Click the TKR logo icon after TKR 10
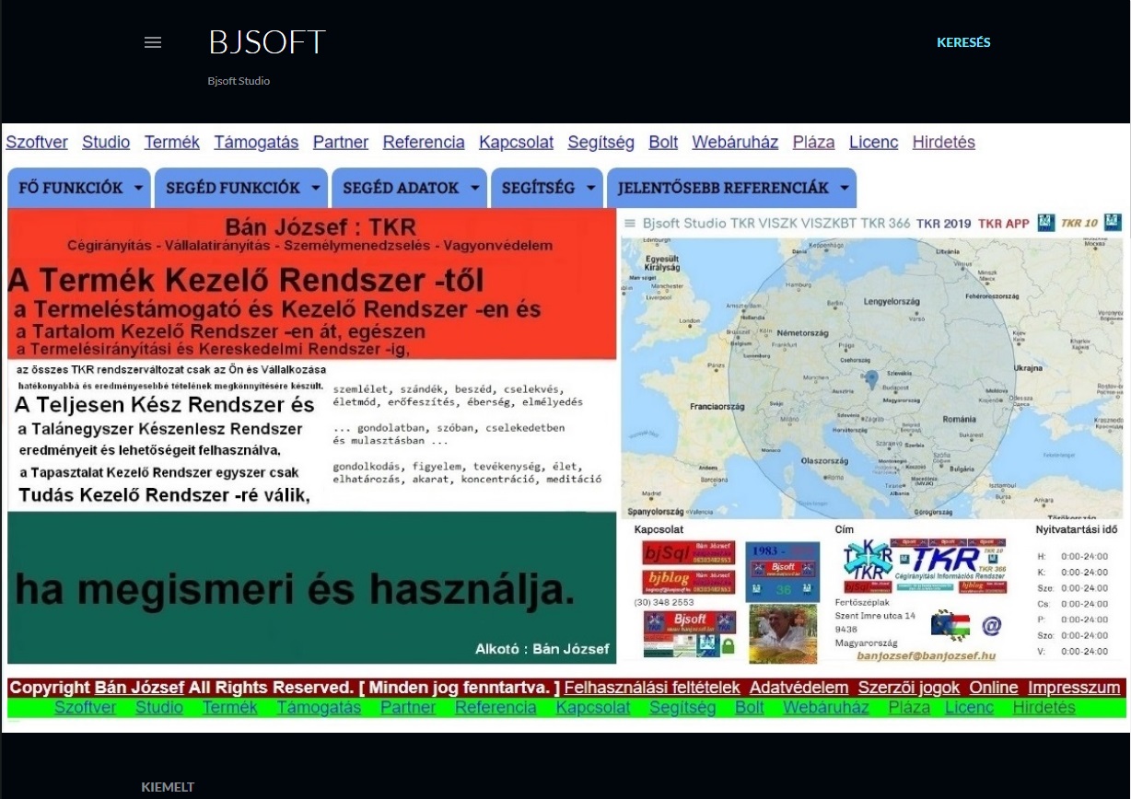The width and height of the screenshot is (1131, 799). (x=1113, y=222)
